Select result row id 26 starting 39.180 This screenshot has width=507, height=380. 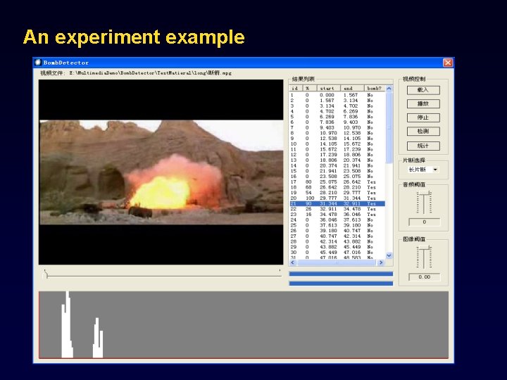337,231
